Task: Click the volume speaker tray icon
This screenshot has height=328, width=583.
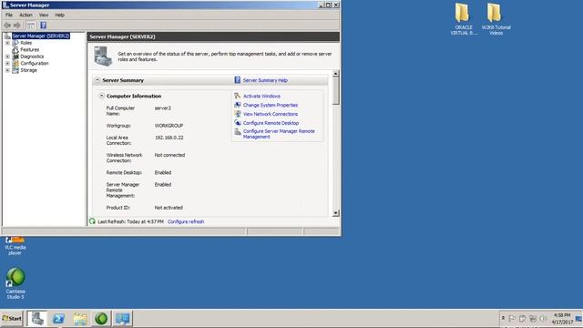Action: 543,319
